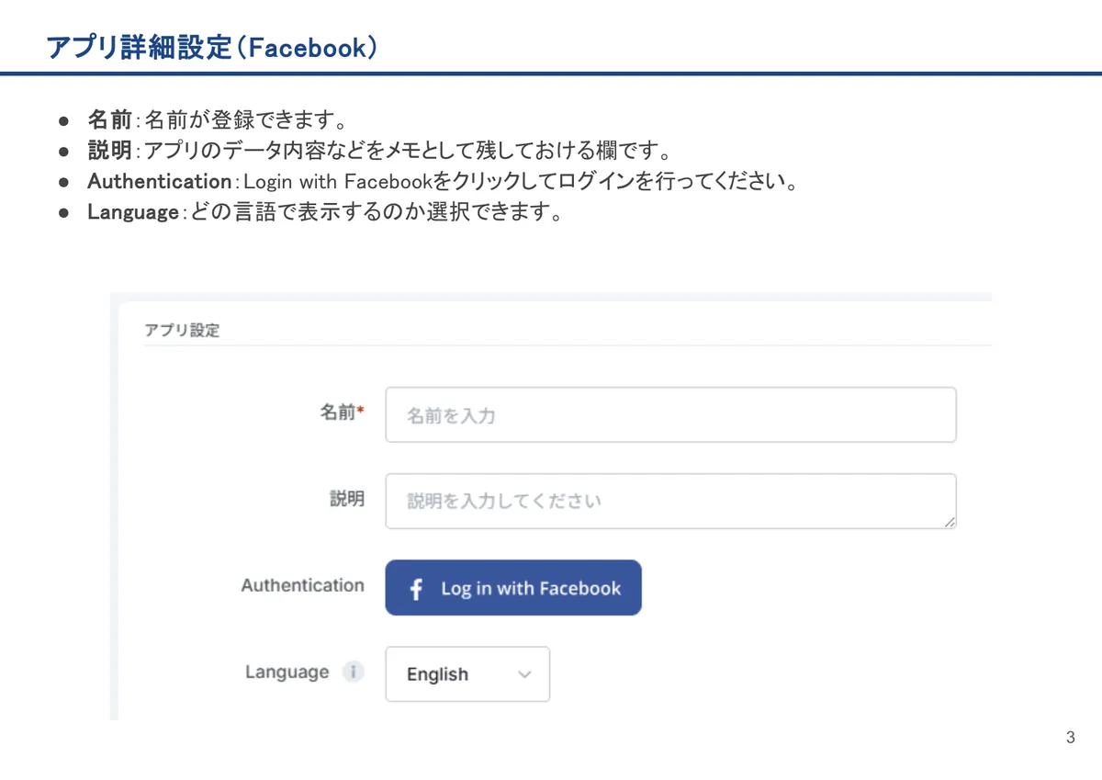
Task: Click the アプリ設定 section heading
Action: point(182,330)
